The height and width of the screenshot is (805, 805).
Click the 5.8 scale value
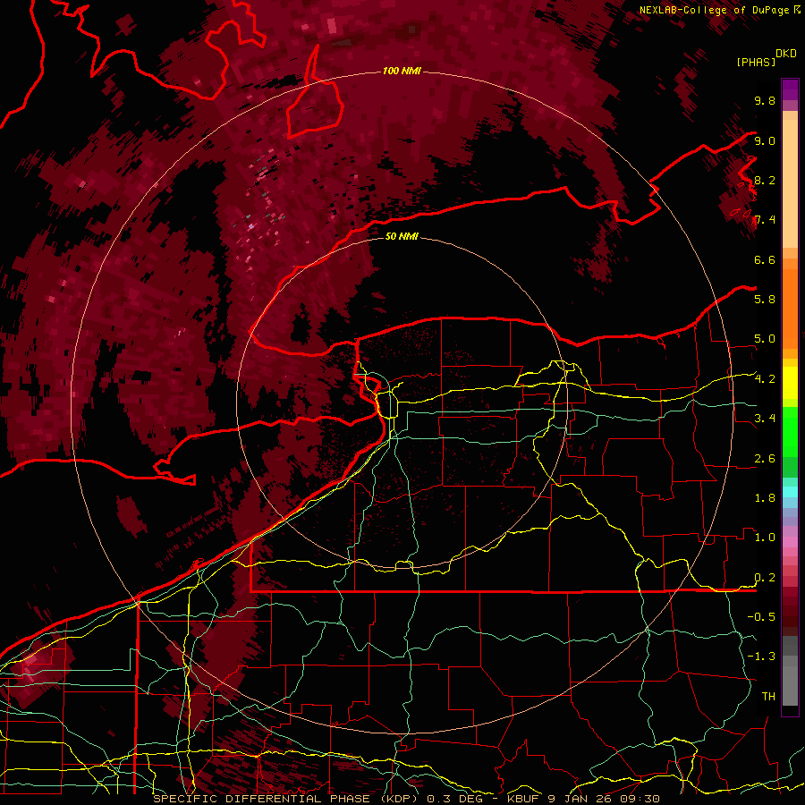[765, 300]
